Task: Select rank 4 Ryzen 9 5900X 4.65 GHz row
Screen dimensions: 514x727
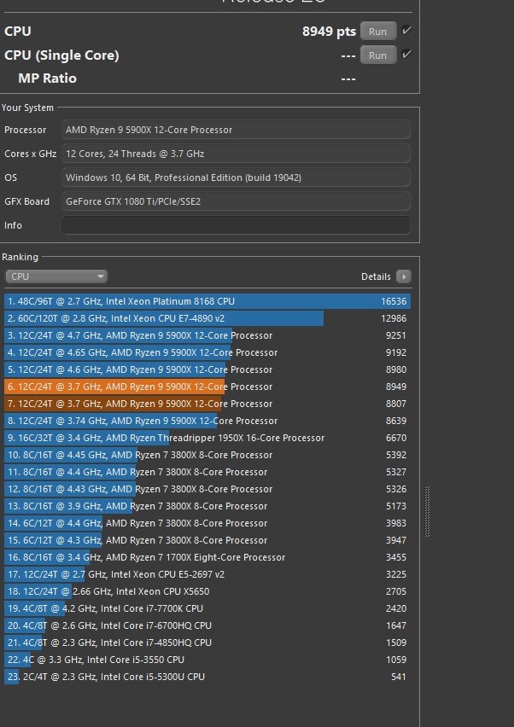Action: pos(207,353)
